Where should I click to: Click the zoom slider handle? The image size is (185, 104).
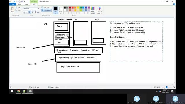tap(167, 87)
